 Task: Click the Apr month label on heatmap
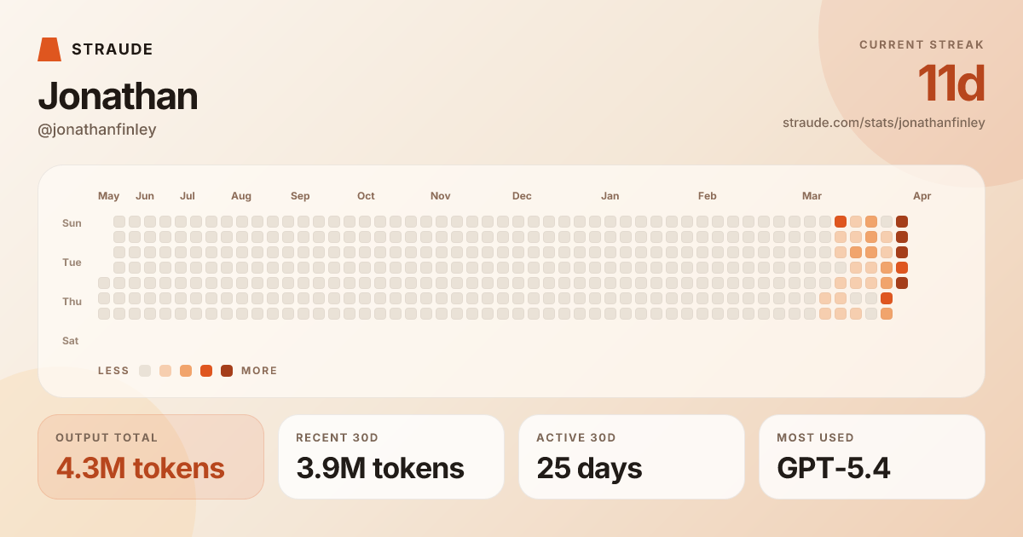pos(922,196)
